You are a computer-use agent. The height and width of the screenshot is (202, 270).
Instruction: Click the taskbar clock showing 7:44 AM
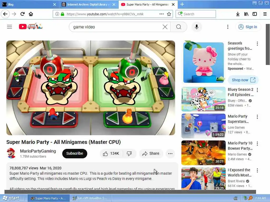pyautogui.click(x=260, y=198)
